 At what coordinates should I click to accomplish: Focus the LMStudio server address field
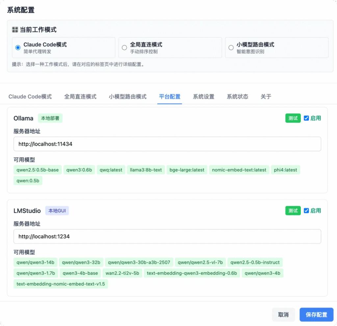tap(167, 236)
